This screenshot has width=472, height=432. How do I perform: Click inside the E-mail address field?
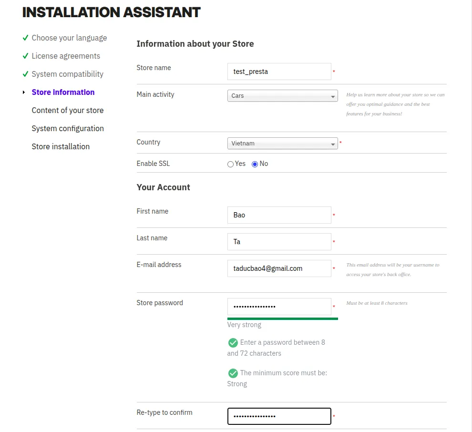click(279, 268)
